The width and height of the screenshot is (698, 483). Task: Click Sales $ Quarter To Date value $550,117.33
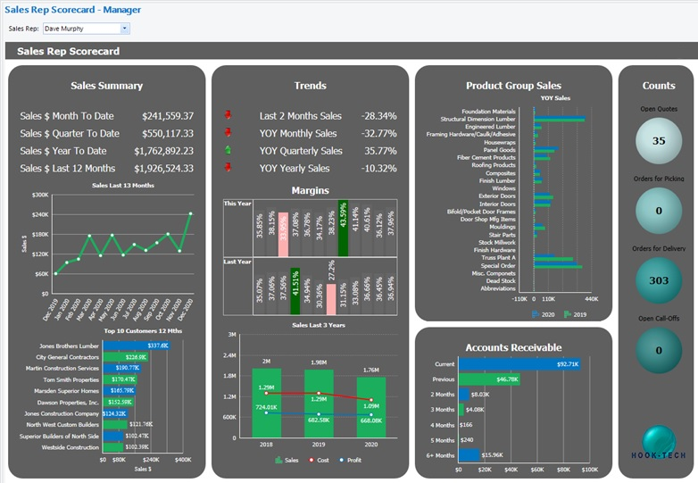click(x=168, y=134)
